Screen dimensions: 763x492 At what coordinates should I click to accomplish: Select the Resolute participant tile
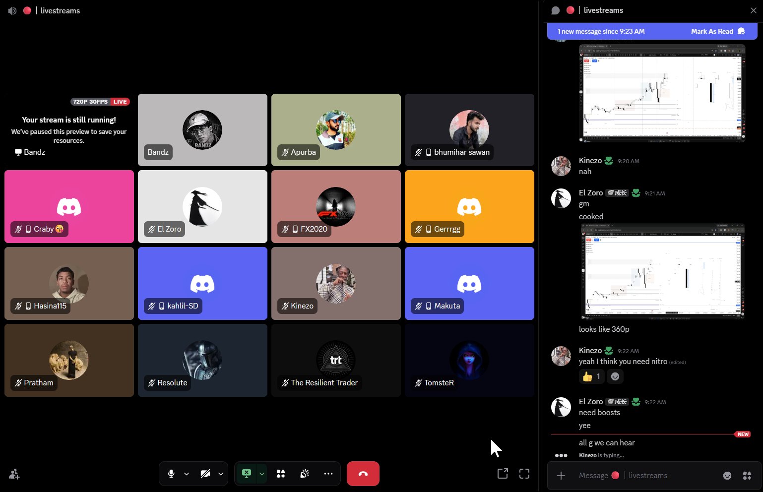(202, 360)
